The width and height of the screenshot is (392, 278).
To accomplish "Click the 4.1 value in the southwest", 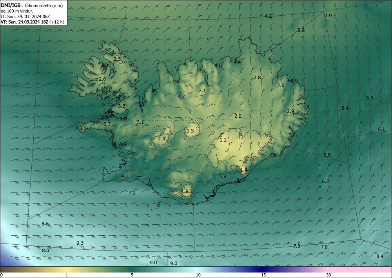I will coord(125,176).
